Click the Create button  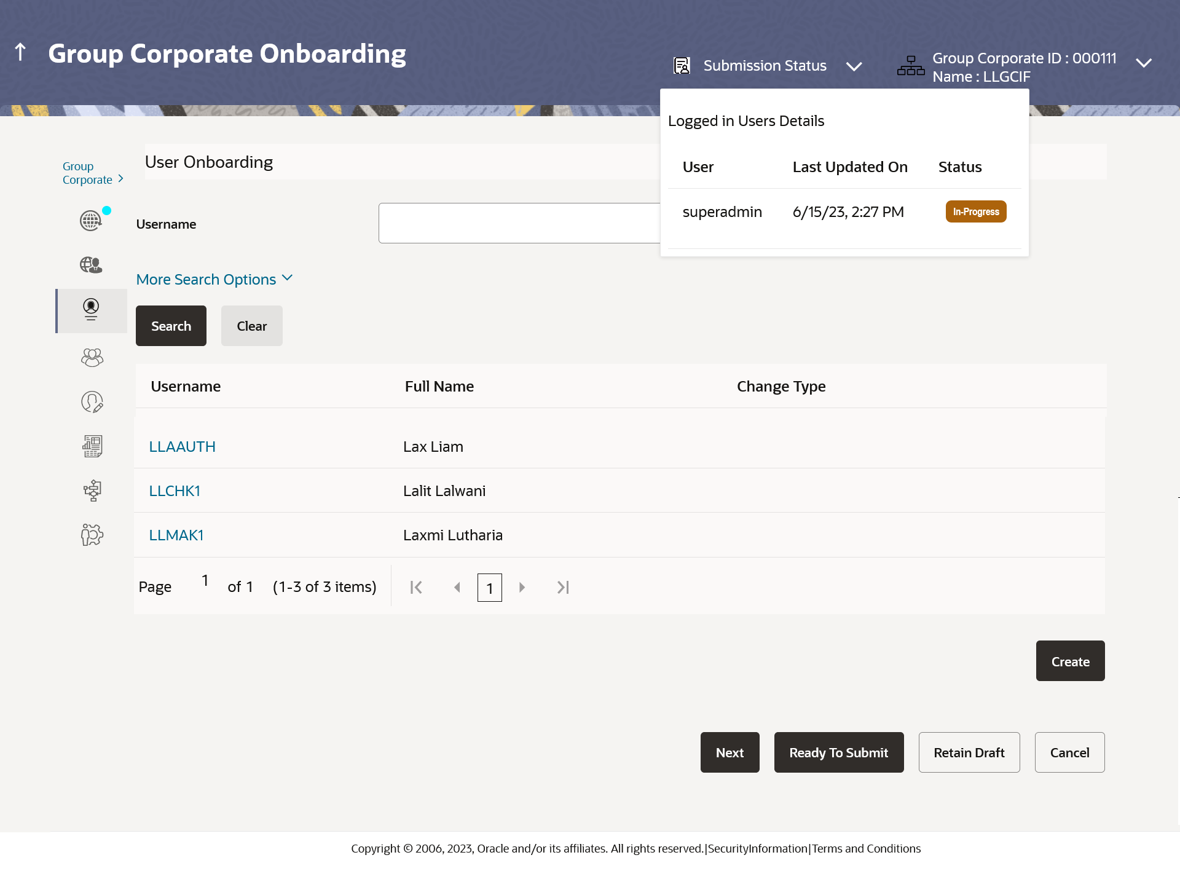pyautogui.click(x=1069, y=661)
